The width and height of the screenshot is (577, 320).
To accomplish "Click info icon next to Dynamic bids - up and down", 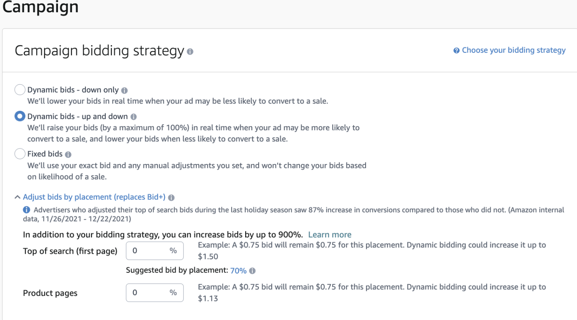I will point(134,117).
